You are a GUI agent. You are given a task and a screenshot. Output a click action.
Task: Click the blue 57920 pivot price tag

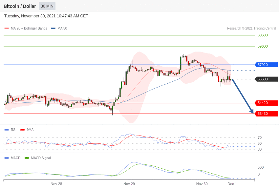pyautogui.click(x=267, y=65)
